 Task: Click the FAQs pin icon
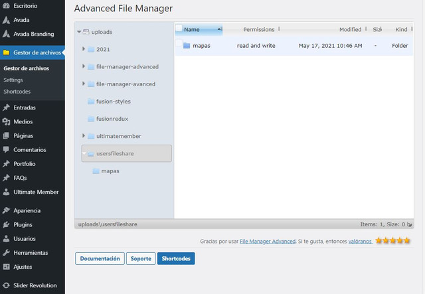[x=6, y=178]
